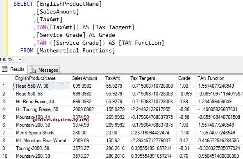Select the SalesAmount column header
Viewport: 243px width, 159px height.
click(86, 78)
